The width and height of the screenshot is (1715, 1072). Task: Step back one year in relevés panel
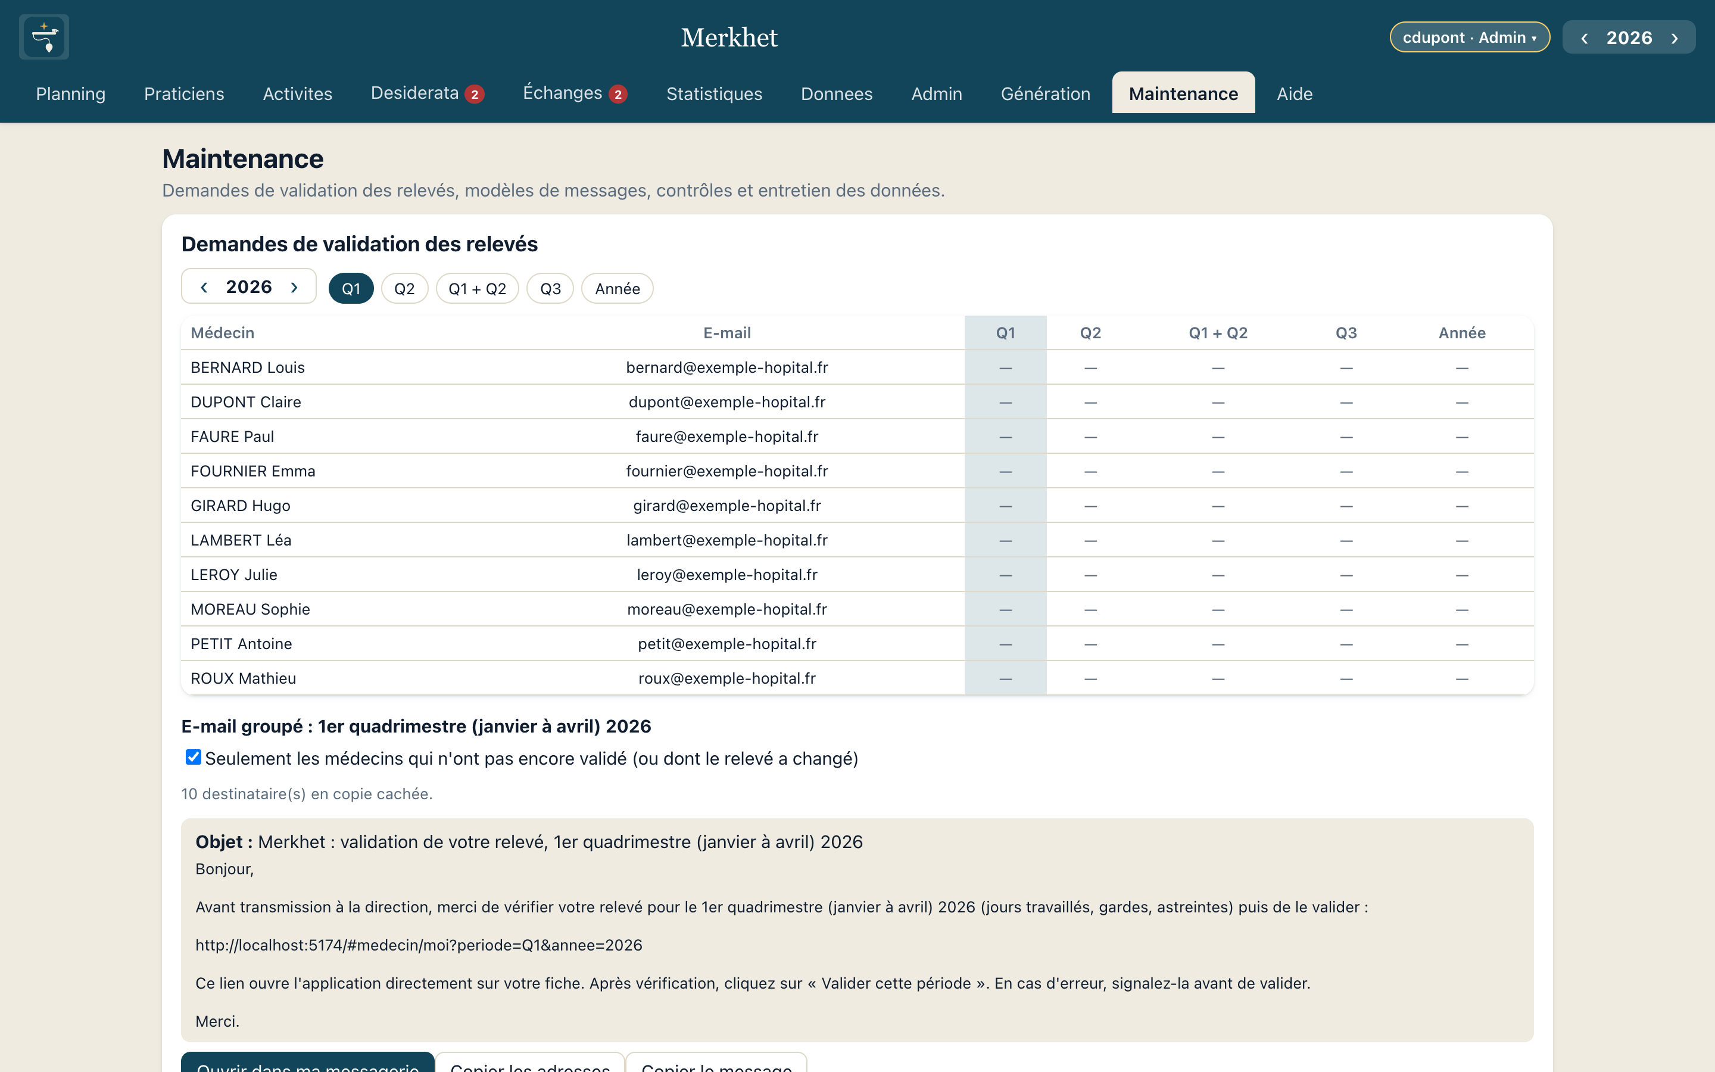(204, 286)
